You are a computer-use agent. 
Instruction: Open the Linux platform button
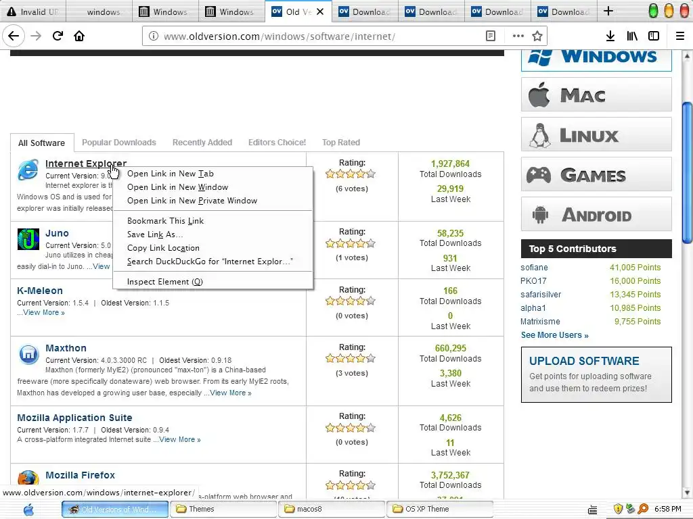tap(596, 134)
